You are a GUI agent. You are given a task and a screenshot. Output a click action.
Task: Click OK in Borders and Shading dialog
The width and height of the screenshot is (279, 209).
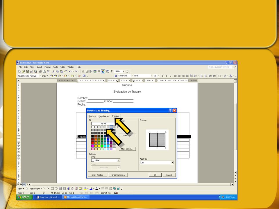click(x=155, y=175)
